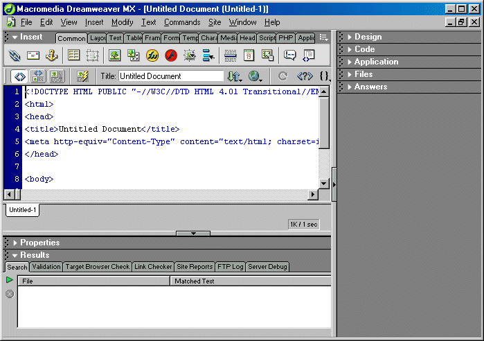484x341 pixels.
Task: Collapse the Insert panel group
Action: [15, 37]
